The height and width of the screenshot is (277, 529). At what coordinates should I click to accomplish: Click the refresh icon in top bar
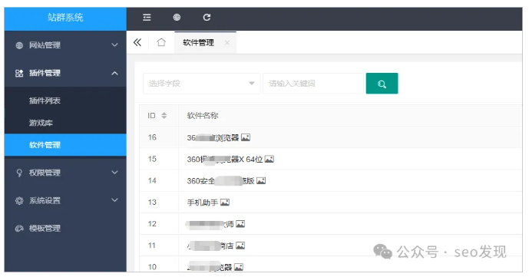click(x=207, y=17)
